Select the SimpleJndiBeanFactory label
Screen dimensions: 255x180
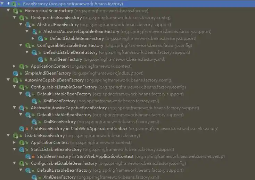point(48,73)
